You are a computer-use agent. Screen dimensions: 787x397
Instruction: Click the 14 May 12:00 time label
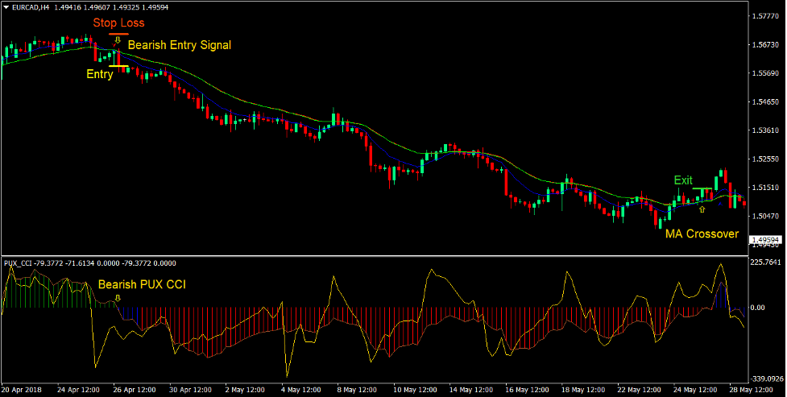(x=471, y=390)
